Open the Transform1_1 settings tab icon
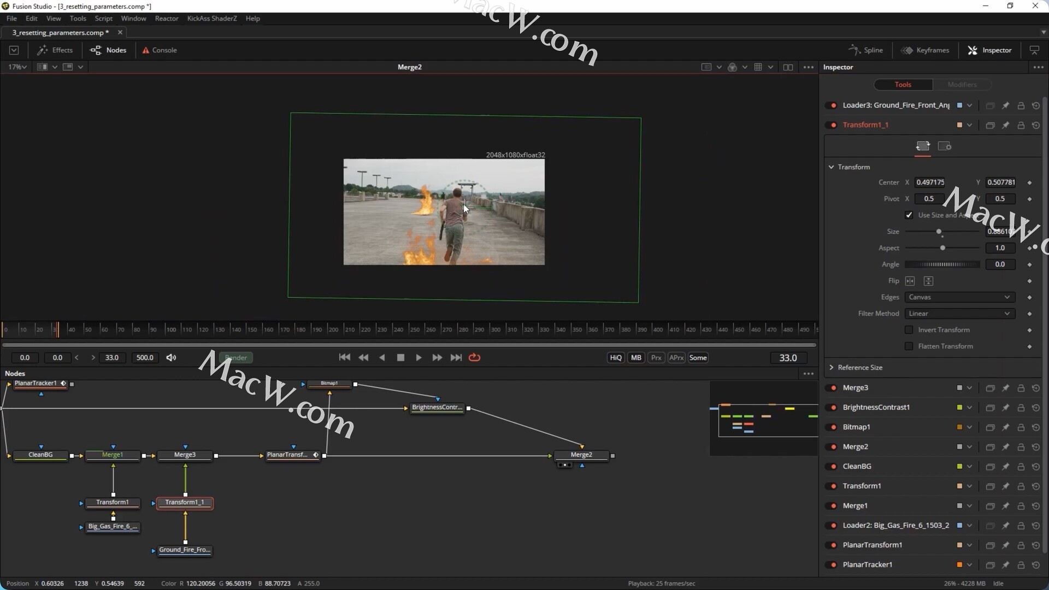Screen dimensions: 1049x590 [945, 146]
